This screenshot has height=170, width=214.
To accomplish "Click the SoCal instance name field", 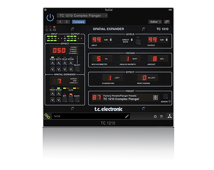I will point(91,116).
